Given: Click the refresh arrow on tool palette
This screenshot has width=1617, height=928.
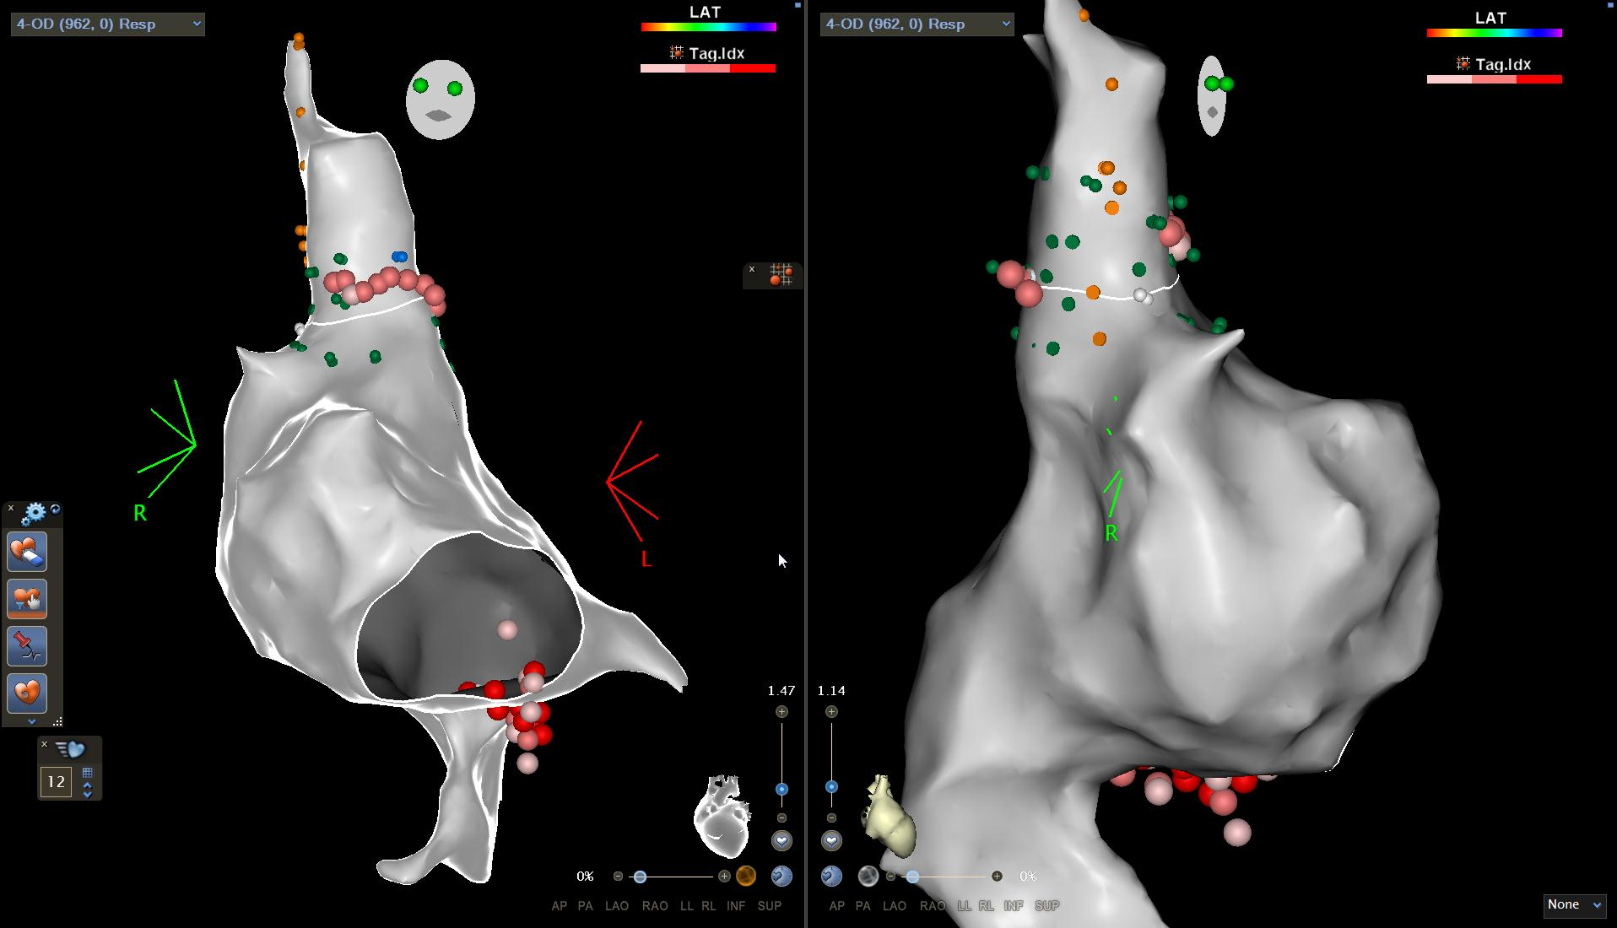Looking at the screenshot, I should 55,509.
